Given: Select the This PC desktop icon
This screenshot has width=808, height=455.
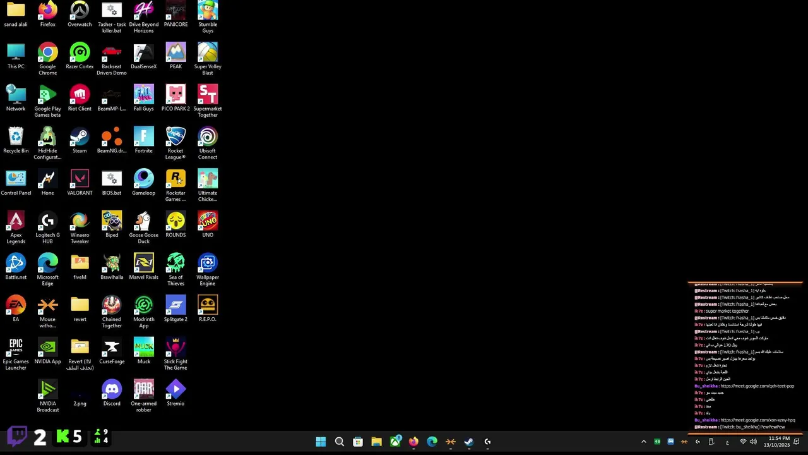Looking at the screenshot, I should coord(16,56).
